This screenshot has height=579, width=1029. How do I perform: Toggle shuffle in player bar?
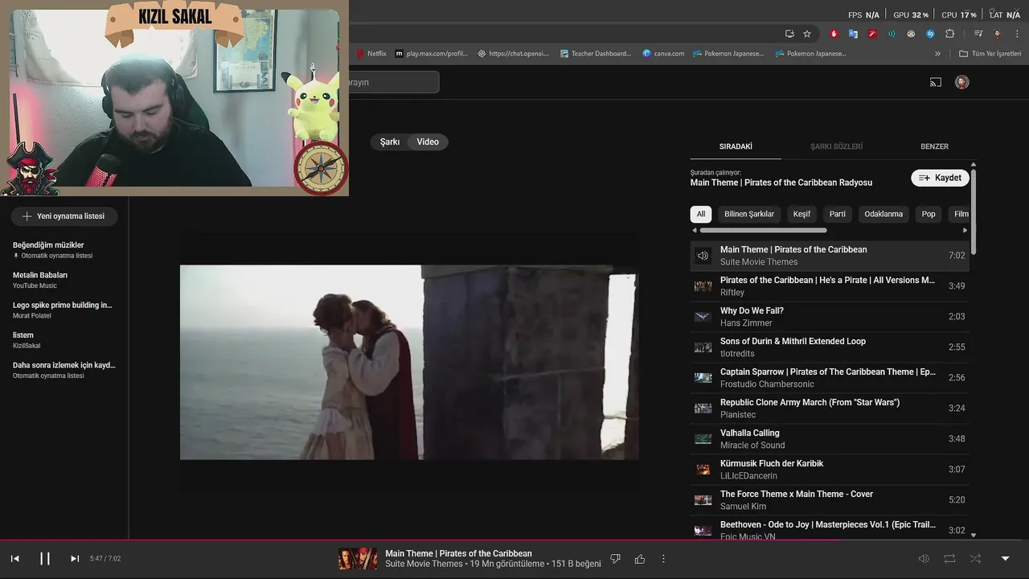coord(975,559)
